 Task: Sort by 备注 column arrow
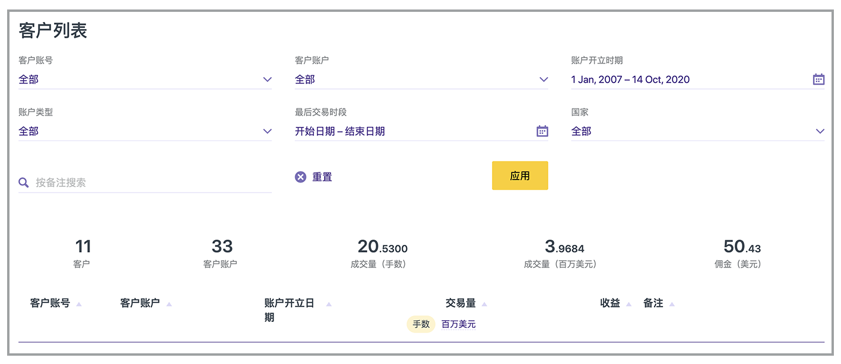672,304
